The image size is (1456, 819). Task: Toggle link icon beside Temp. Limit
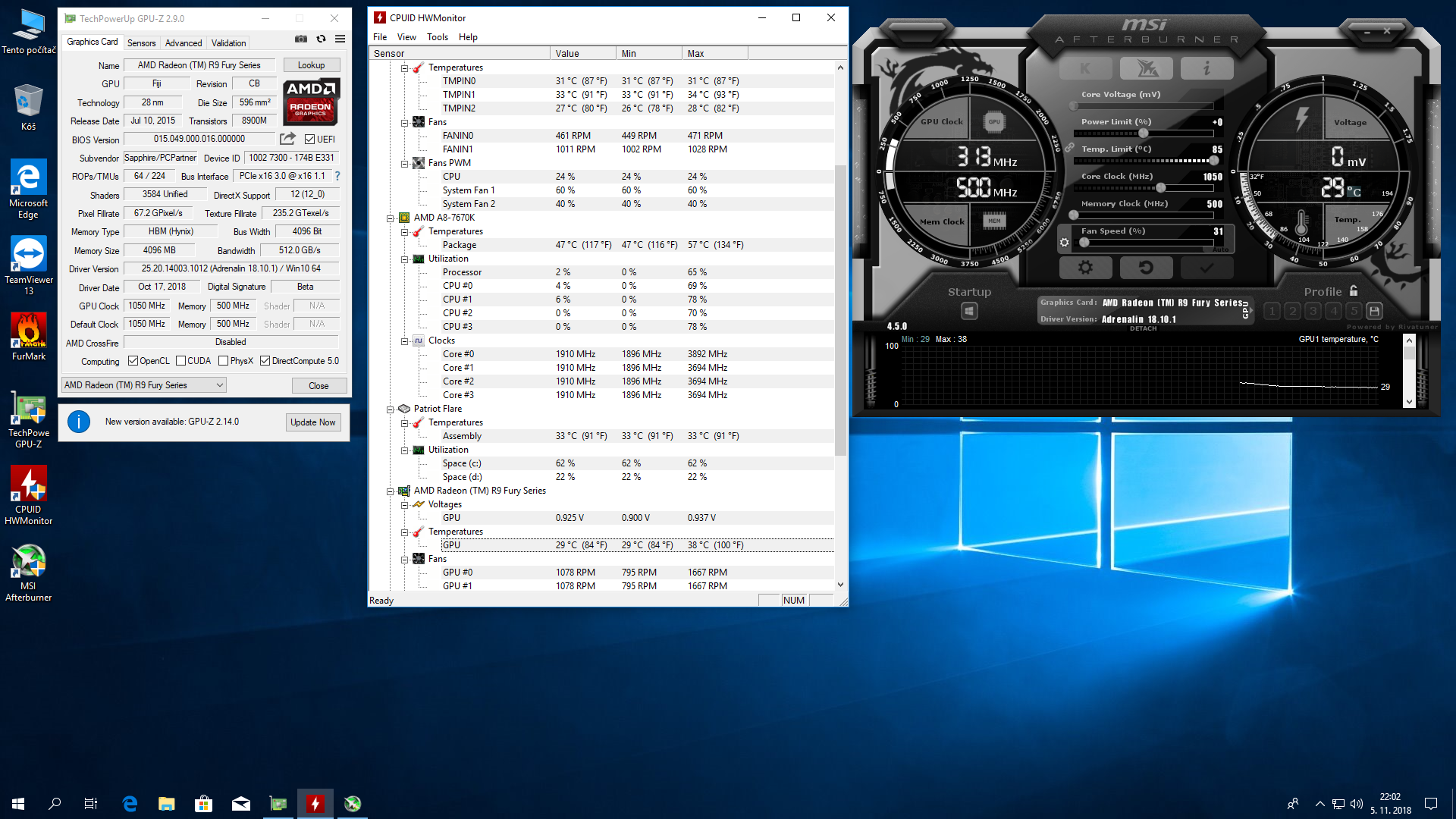tap(1068, 148)
